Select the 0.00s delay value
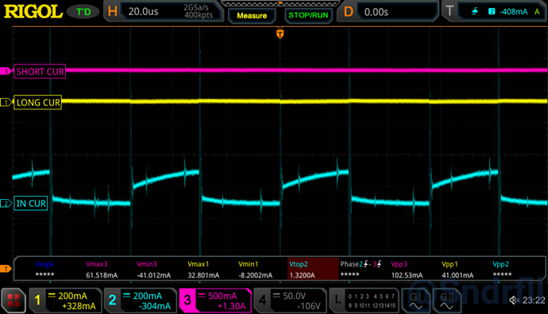 pyautogui.click(x=376, y=12)
